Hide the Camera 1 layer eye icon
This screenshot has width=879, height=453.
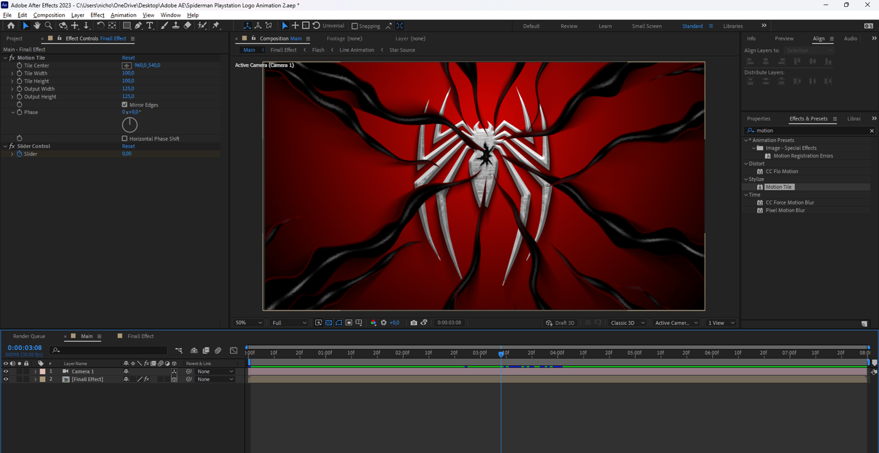6,372
